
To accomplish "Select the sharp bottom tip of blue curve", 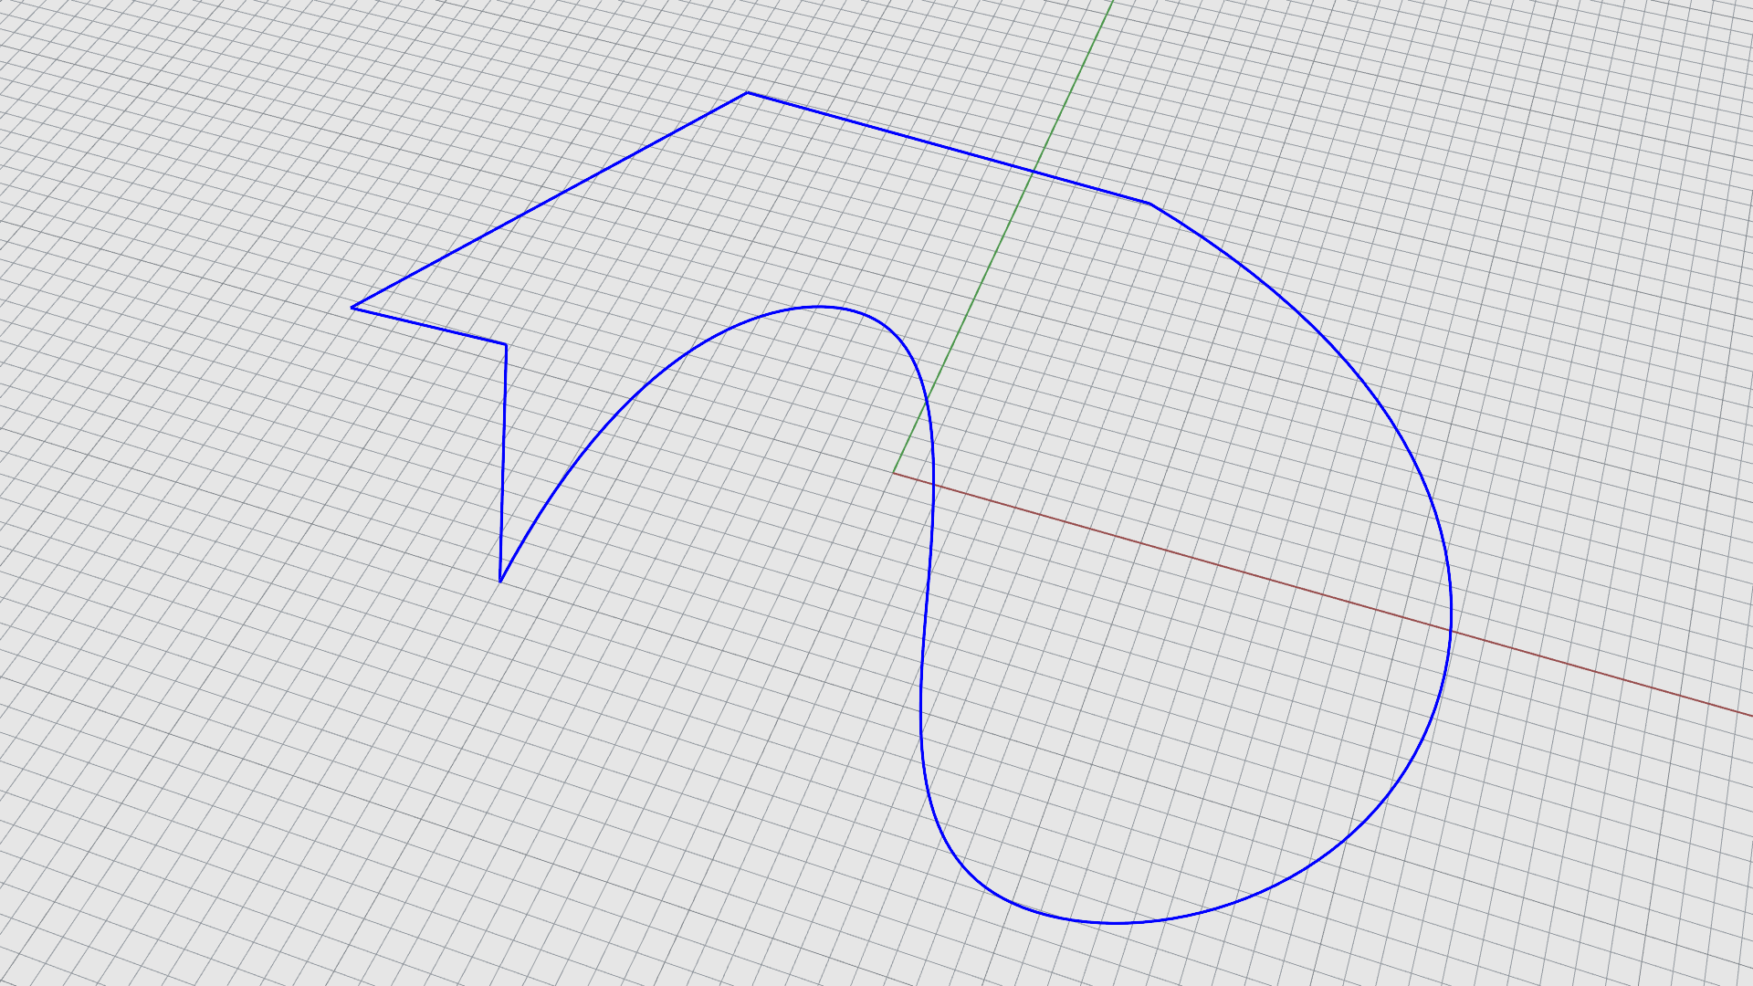I will click(x=500, y=581).
